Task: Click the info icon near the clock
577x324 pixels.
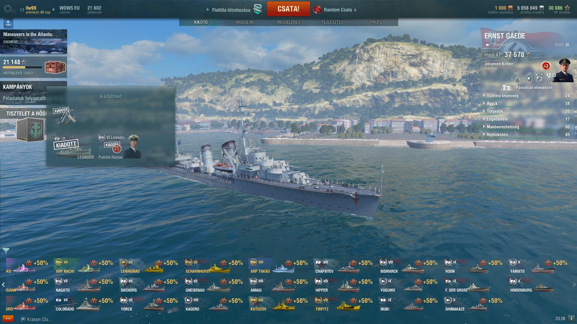Action: 571,319
